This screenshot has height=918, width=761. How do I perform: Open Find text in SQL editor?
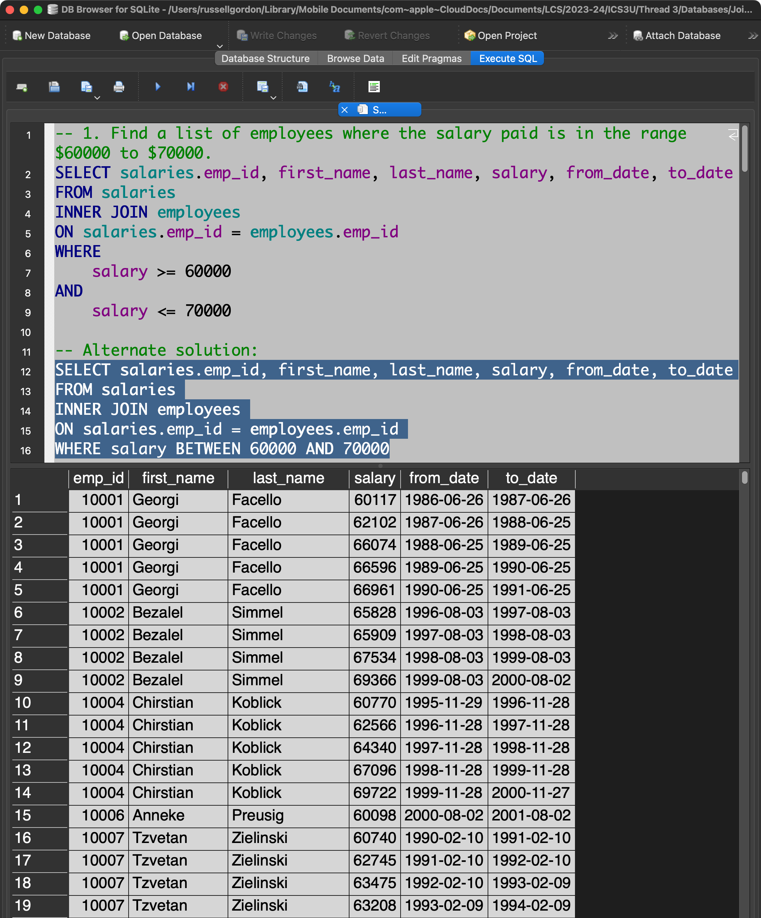pos(302,87)
